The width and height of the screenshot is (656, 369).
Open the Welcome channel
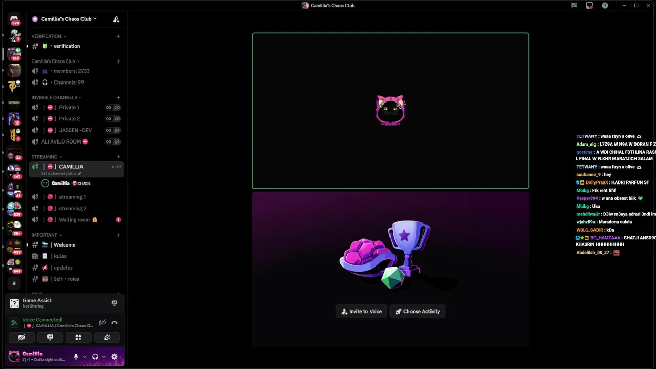76,244
